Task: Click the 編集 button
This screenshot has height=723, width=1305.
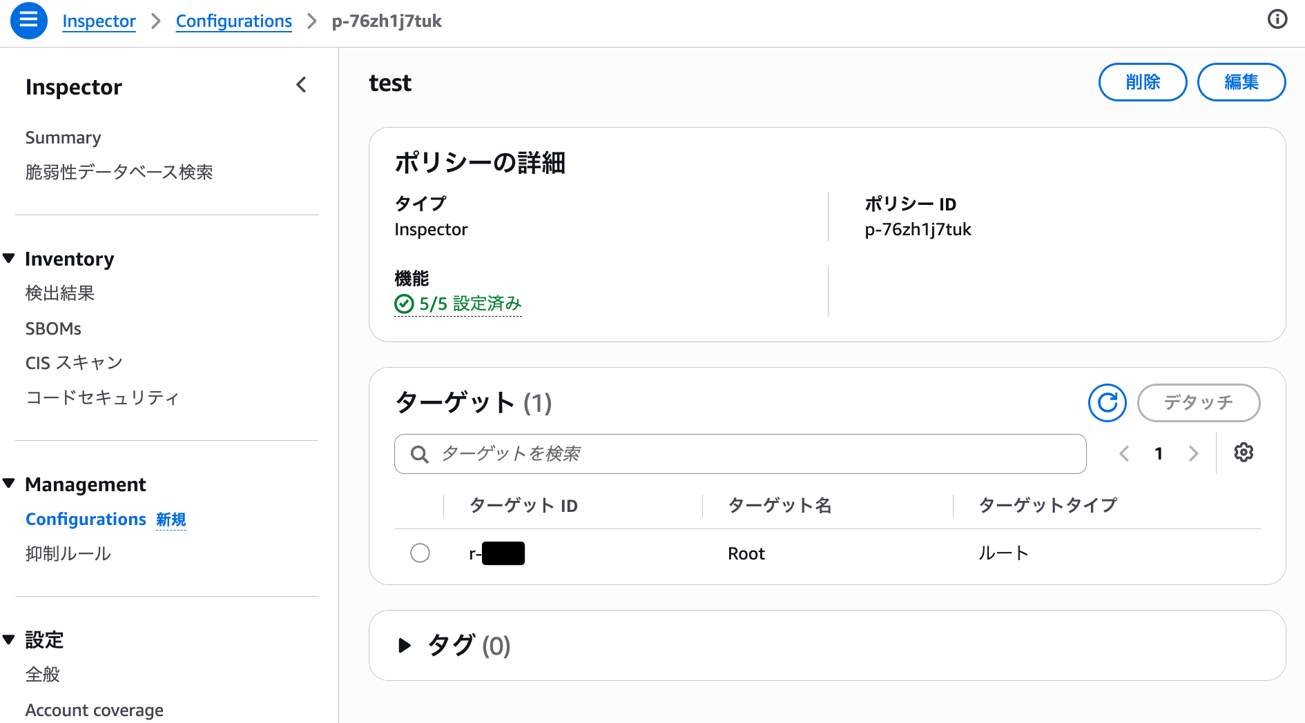Action: coord(1241,82)
